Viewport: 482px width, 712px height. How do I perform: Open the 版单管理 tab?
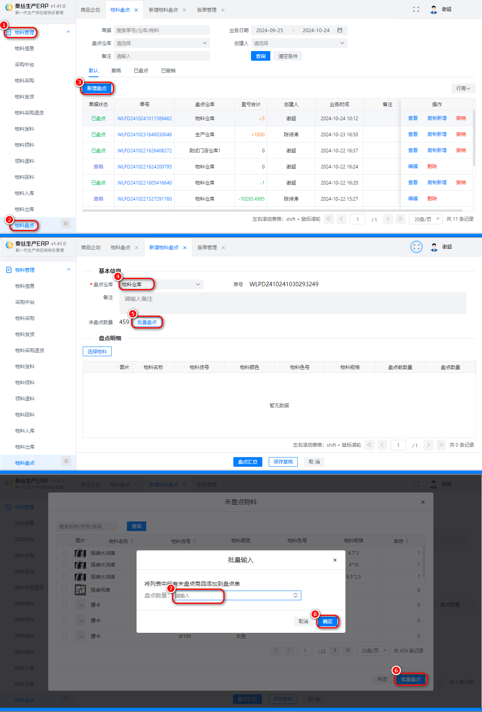coord(206,10)
